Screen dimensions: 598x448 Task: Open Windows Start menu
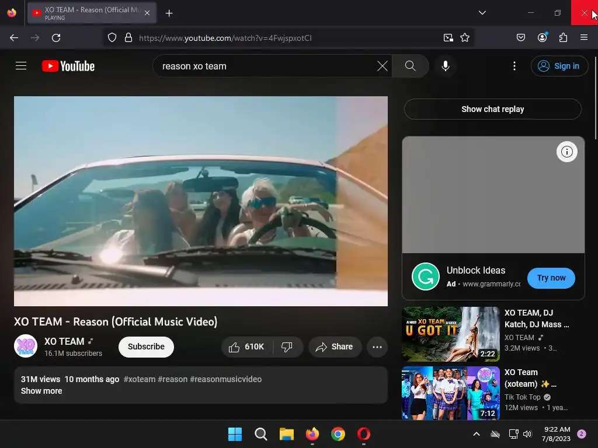(x=235, y=434)
